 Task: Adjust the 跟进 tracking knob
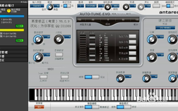pyautogui.click(x=50, y=7)
